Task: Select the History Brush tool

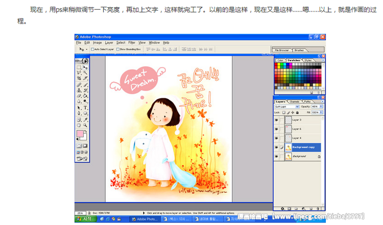Action: point(85,90)
